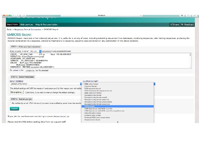Select EMBL entry format option

117,84
